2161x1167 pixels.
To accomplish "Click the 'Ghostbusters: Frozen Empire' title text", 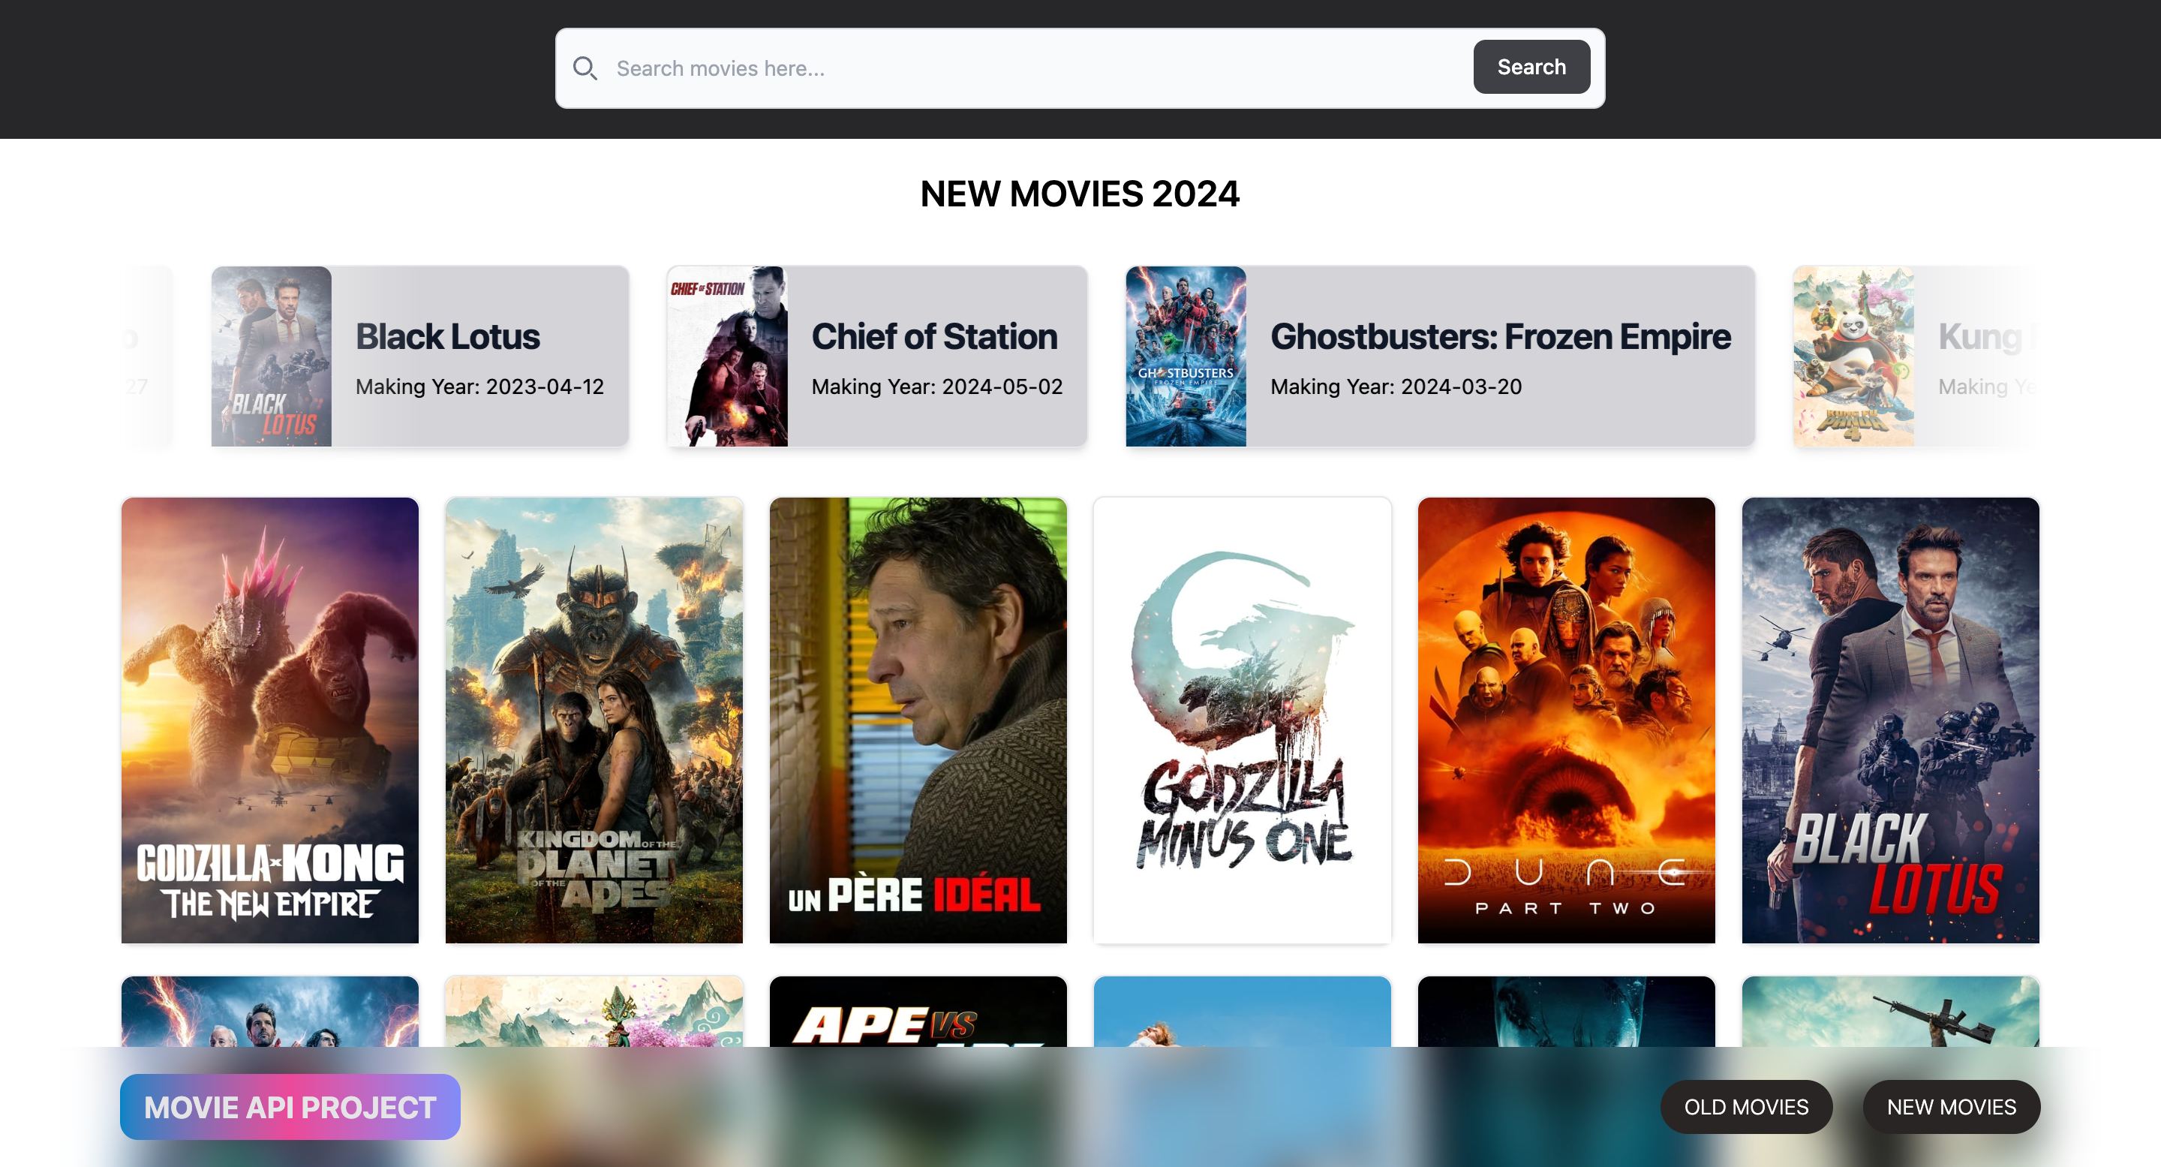I will tap(1500, 336).
